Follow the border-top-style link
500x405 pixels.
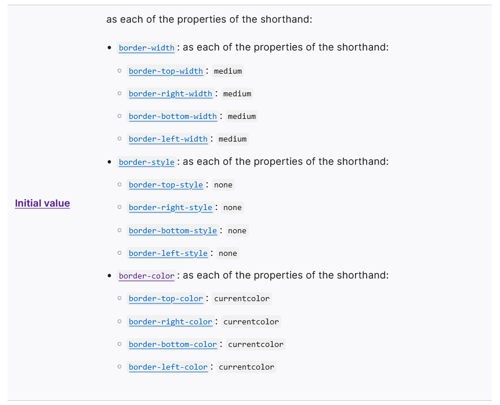tap(166, 185)
